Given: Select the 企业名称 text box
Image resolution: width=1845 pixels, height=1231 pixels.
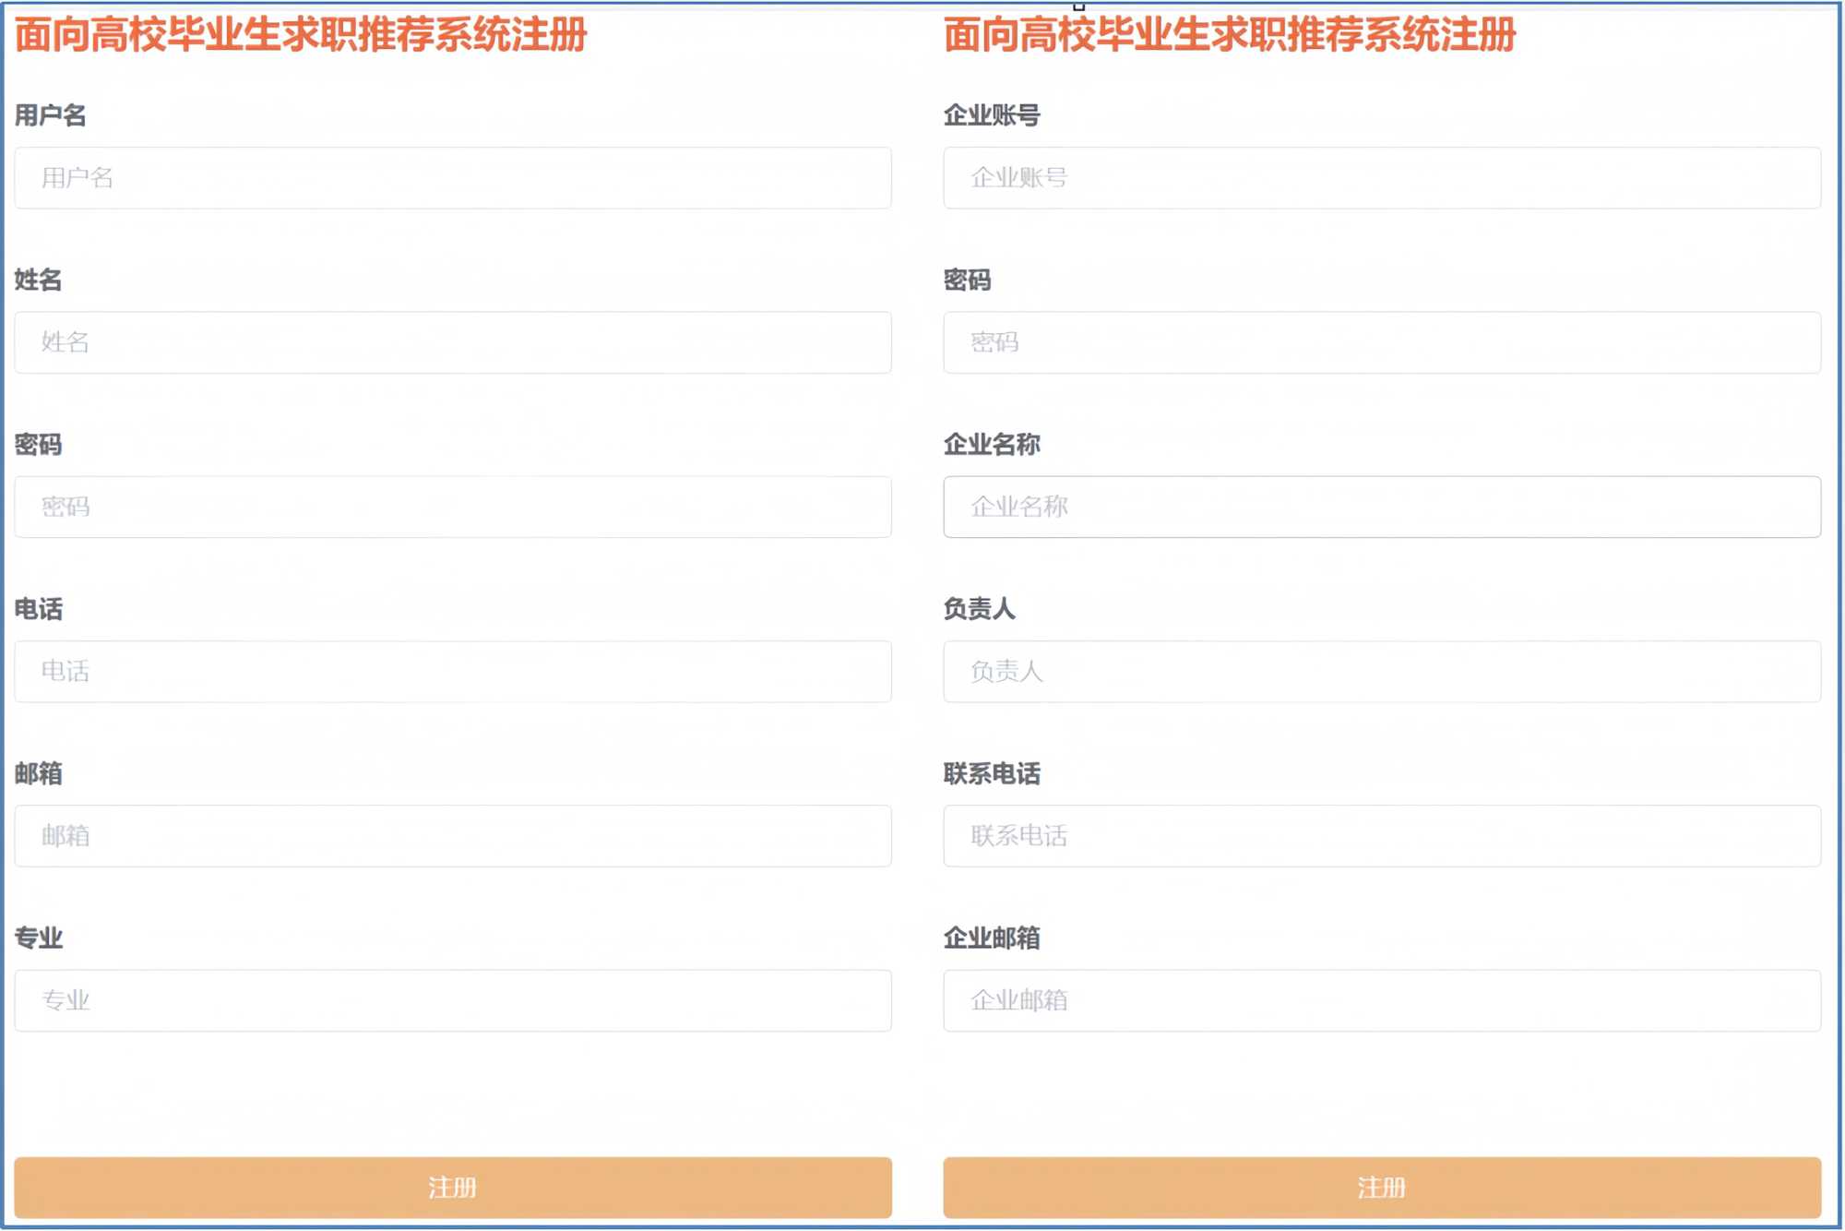Looking at the screenshot, I should click(1381, 507).
